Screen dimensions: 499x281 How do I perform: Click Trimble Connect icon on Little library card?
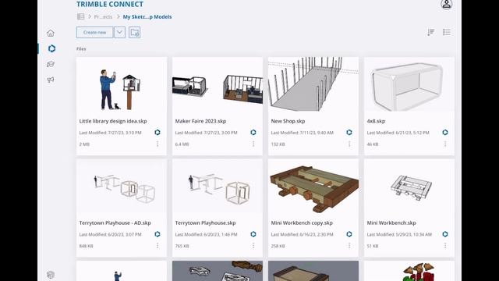(x=157, y=132)
